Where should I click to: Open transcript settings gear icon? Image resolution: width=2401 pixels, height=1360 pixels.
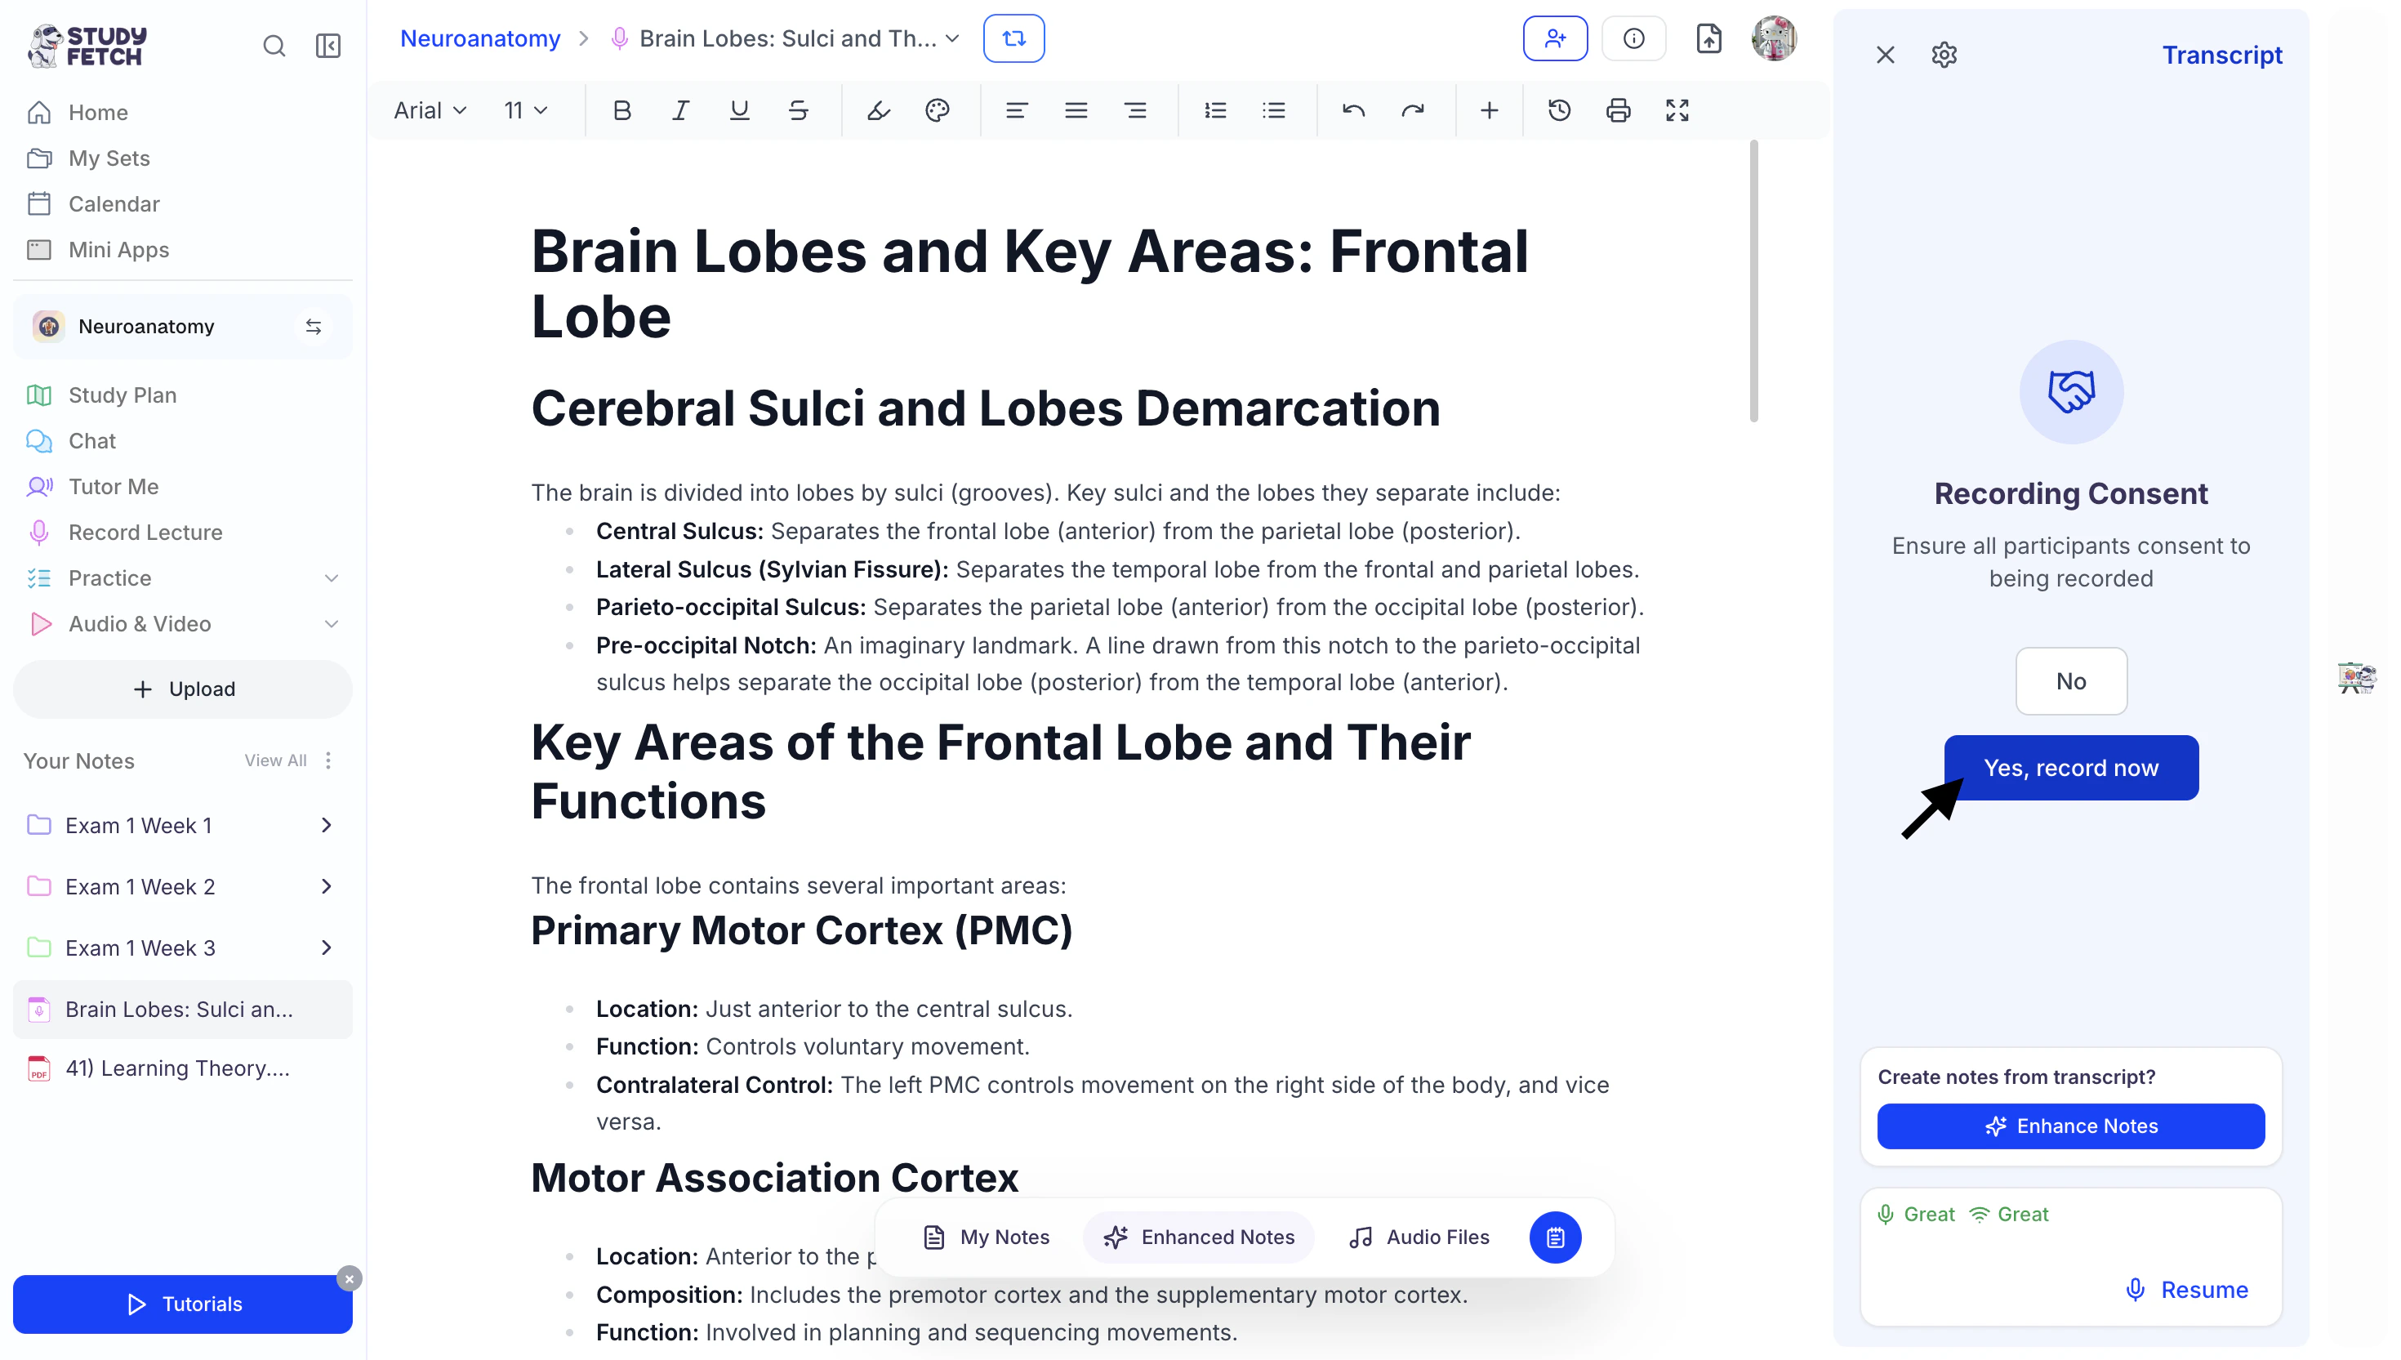[x=1944, y=55]
